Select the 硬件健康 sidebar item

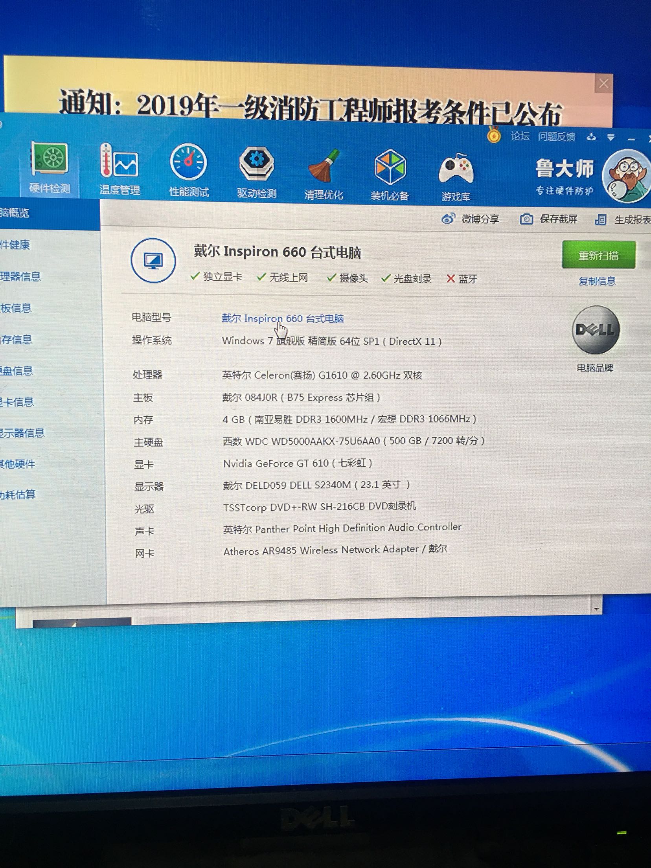click(15, 245)
